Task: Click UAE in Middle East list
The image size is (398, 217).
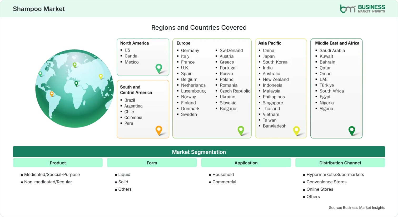Action: (324, 79)
